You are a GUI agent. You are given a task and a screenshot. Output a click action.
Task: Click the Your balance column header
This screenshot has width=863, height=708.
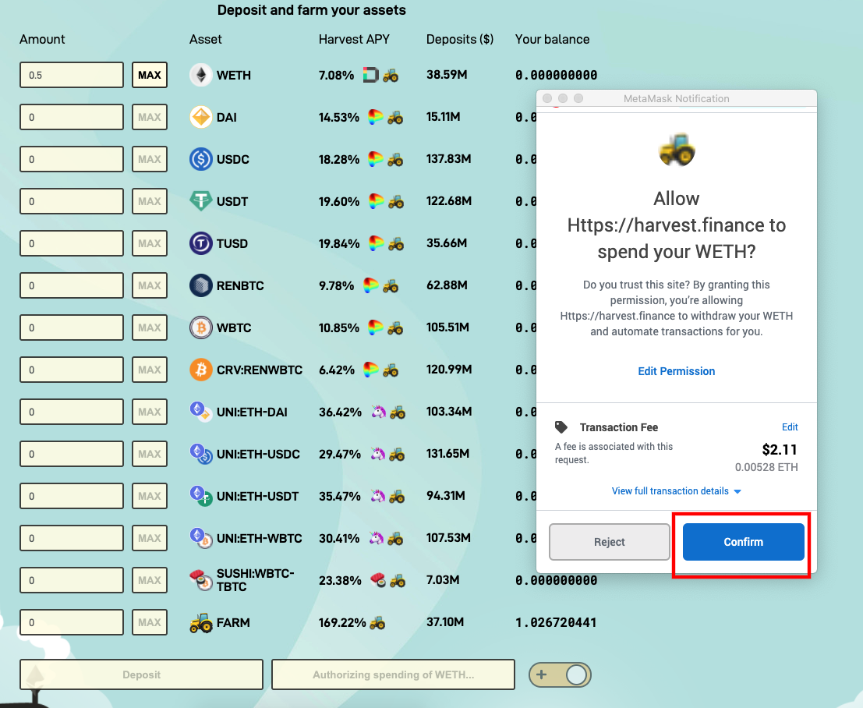[x=552, y=39]
